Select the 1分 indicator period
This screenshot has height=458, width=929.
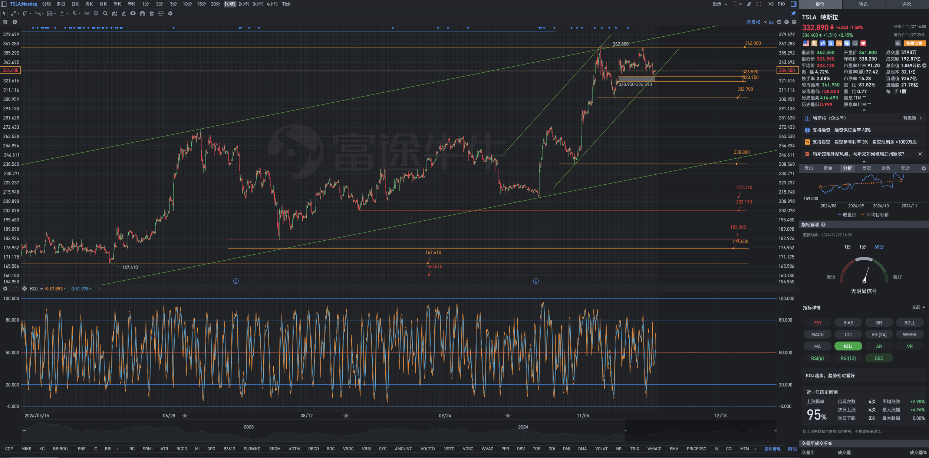coord(863,247)
